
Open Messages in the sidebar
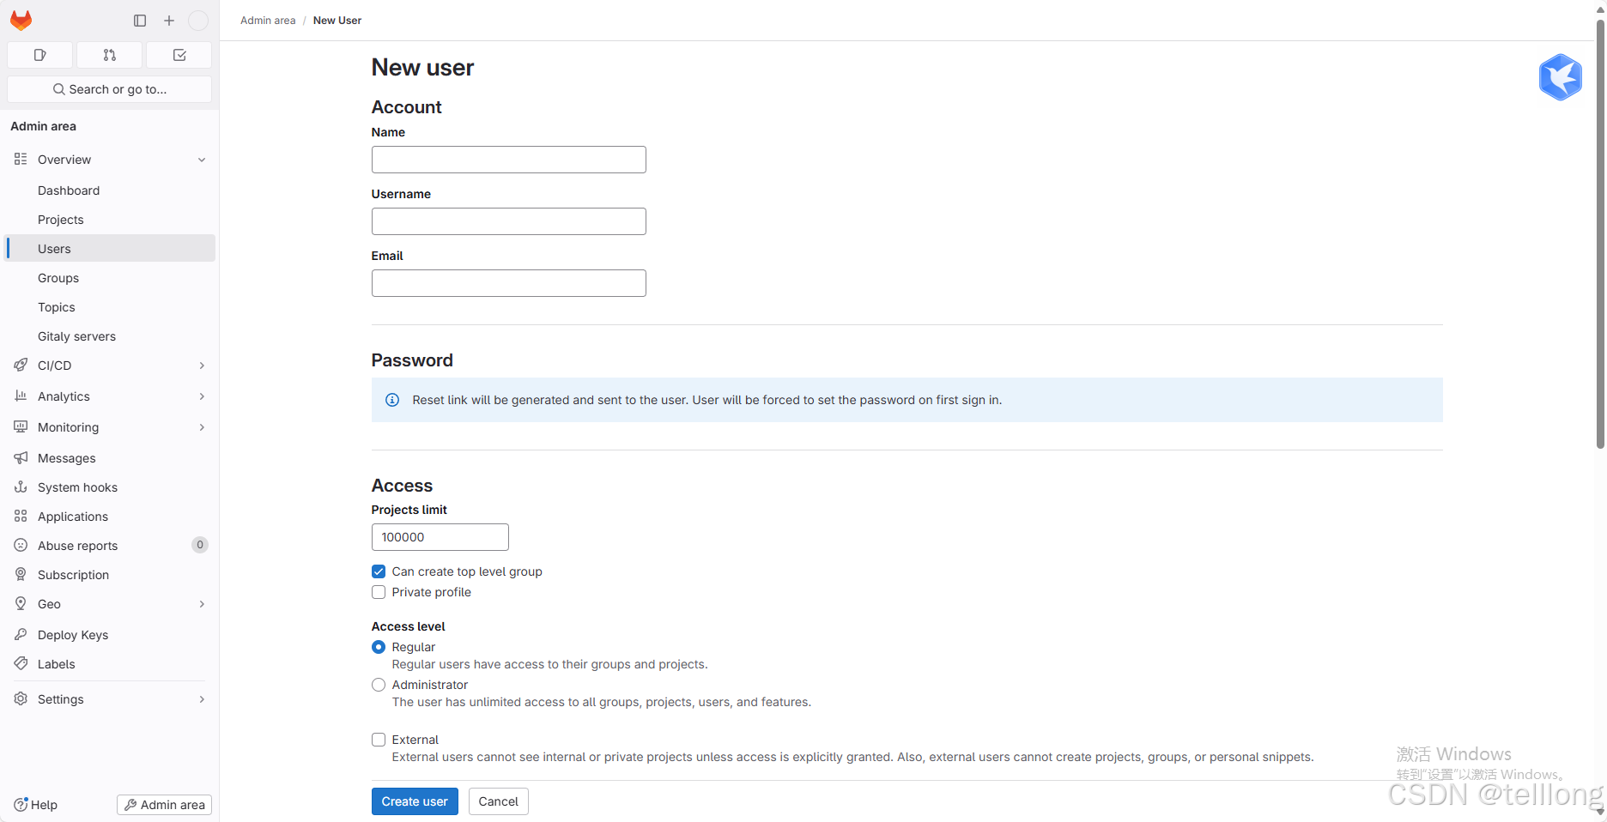click(110, 458)
